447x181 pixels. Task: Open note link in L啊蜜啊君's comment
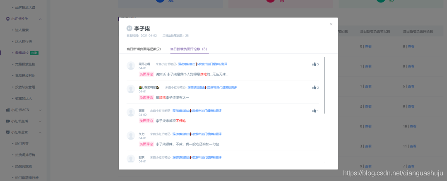tap(212, 87)
